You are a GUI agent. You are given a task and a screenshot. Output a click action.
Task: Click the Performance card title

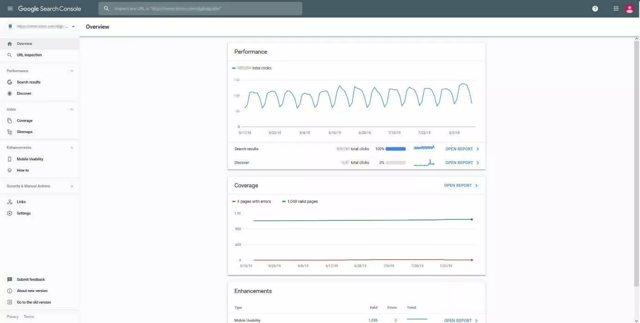click(251, 52)
